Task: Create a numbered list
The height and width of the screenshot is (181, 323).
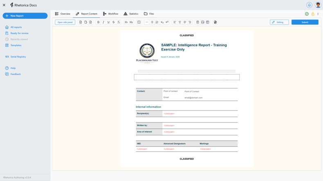Action: (157, 22)
